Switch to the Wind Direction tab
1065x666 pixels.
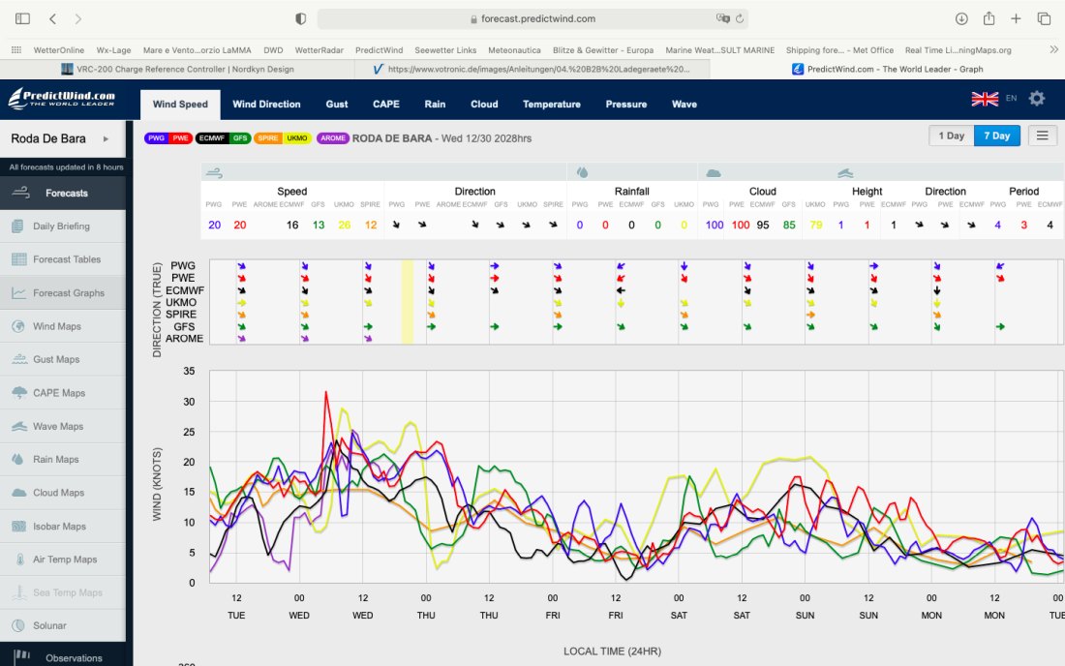266,105
